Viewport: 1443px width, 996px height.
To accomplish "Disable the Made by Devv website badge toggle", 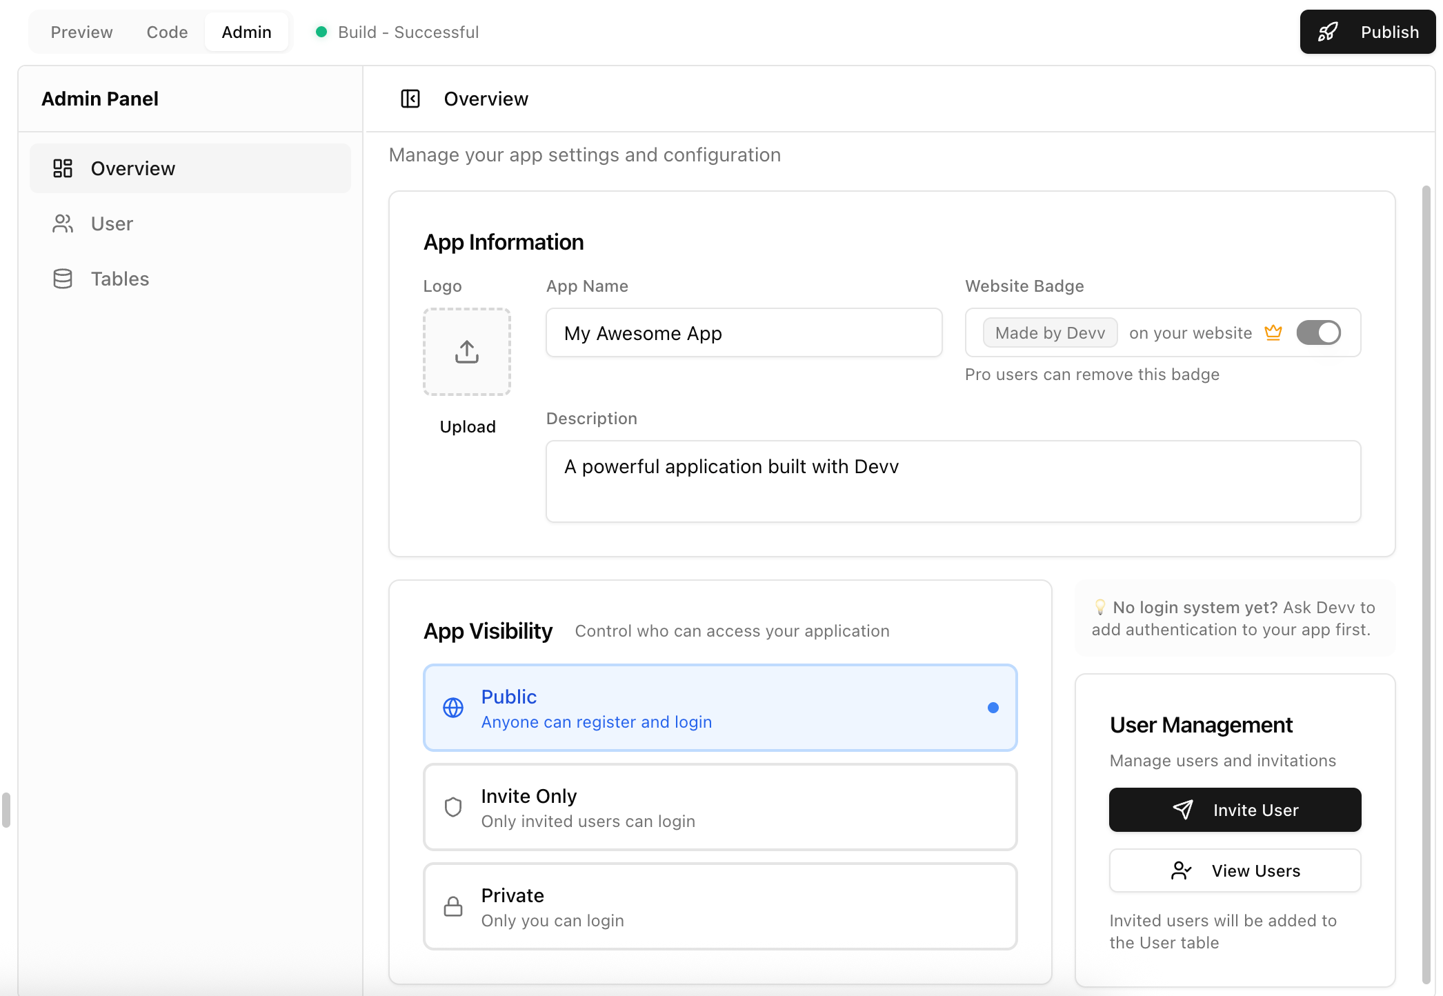I will click(1318, 332).
